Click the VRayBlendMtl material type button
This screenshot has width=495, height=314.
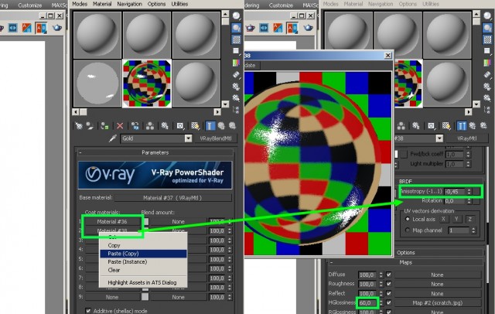click(x=216, y=138)
